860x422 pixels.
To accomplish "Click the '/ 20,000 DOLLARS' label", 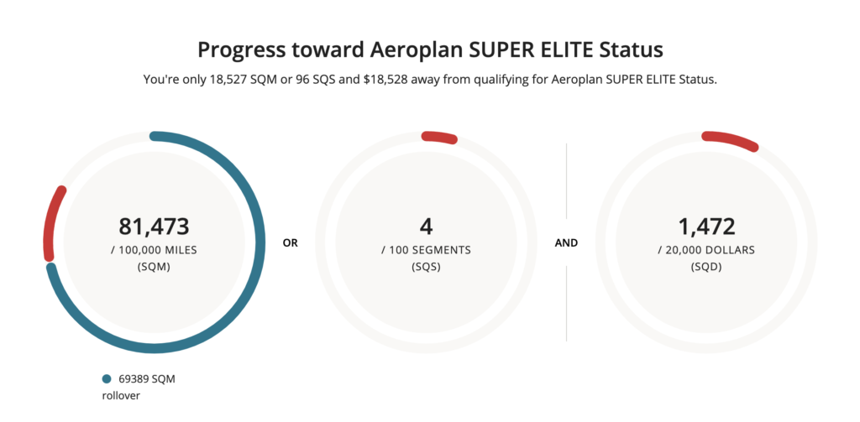I will [706, 250].
